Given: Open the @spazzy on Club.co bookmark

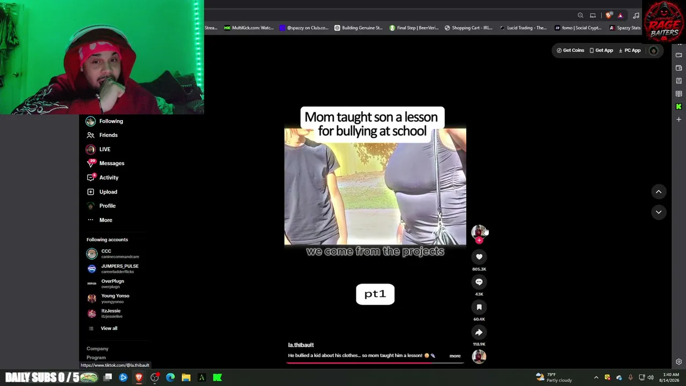Looking at the screenshot, I should point(304,28).
